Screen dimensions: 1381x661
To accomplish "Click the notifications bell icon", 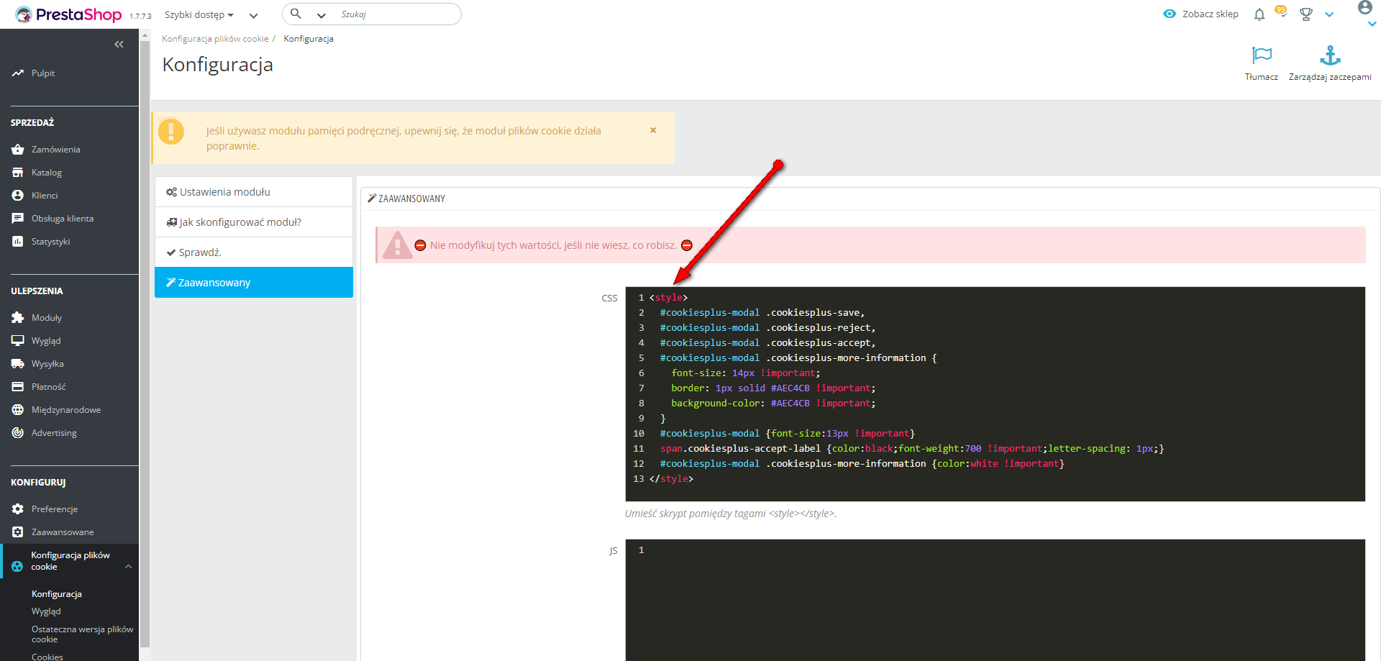I will pyautogui.click(x=1259, y=14).
